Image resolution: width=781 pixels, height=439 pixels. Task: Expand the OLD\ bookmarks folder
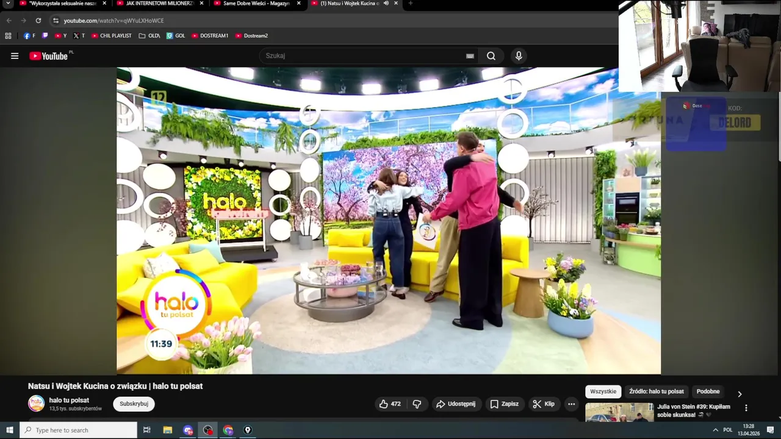click(149, 36)
